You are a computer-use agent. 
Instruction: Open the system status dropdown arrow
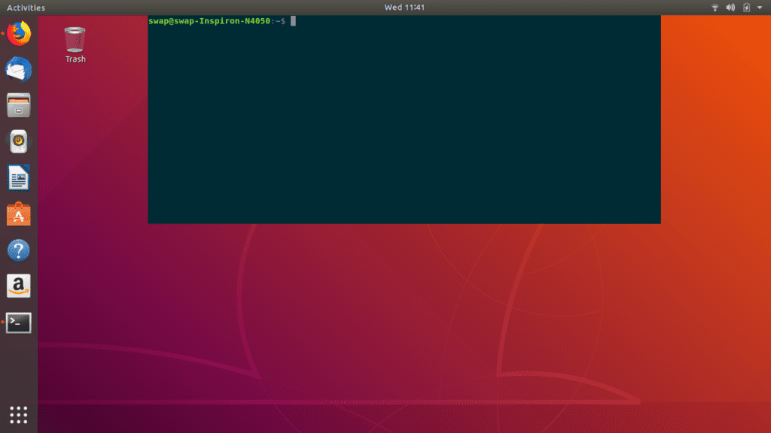[x=759, y=8]
